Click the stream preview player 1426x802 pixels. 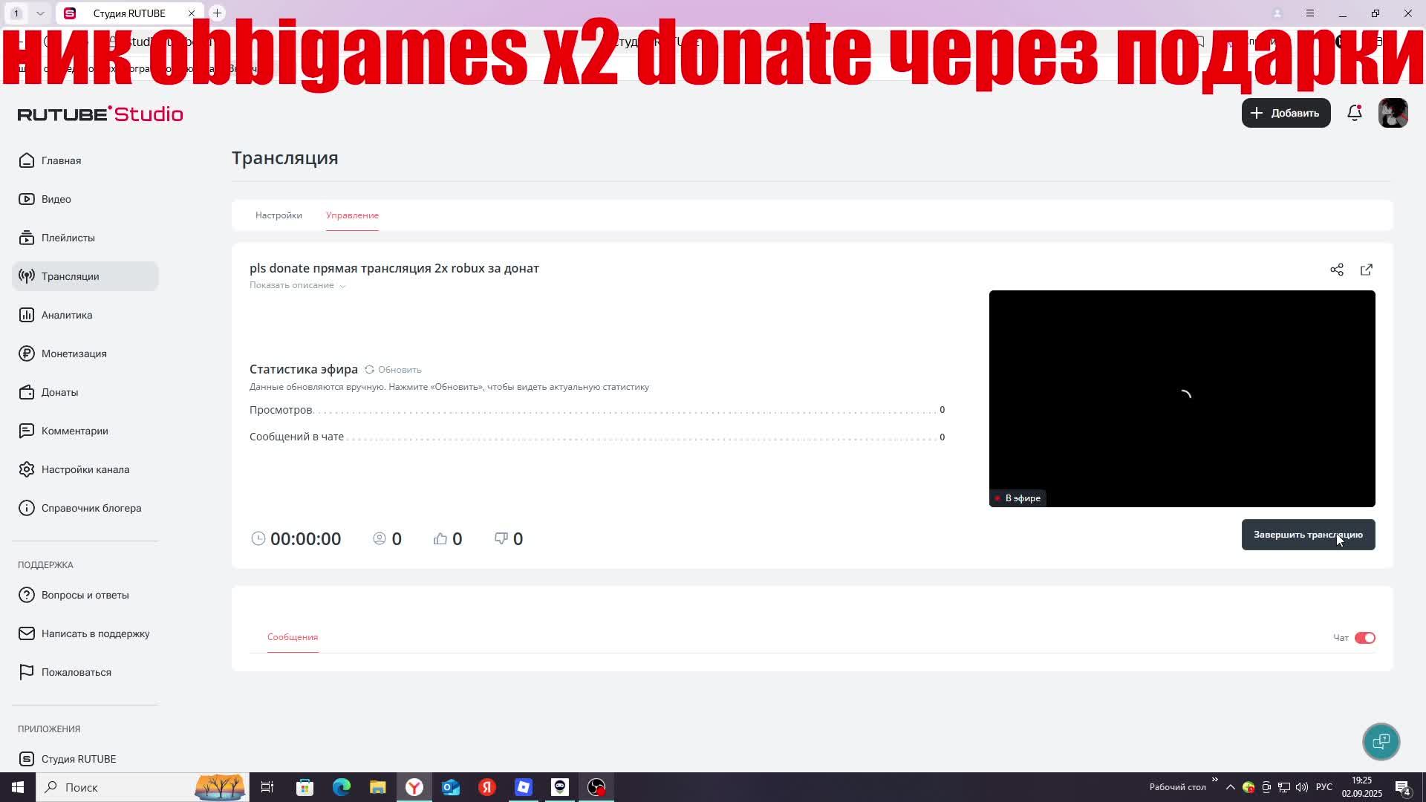1182,399
